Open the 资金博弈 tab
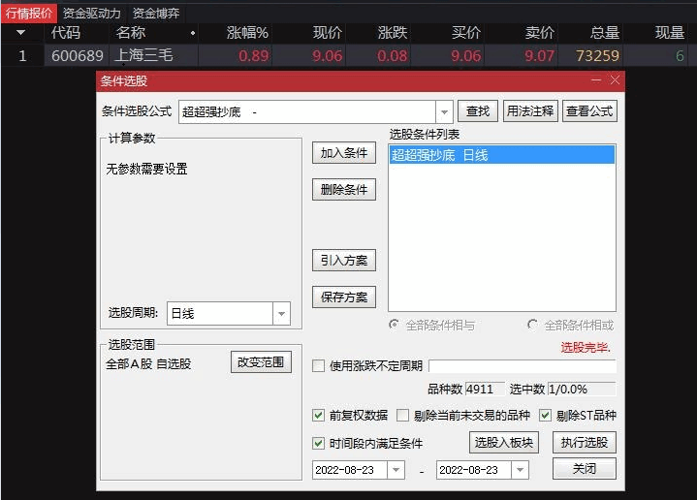 [x=156, y=13]
